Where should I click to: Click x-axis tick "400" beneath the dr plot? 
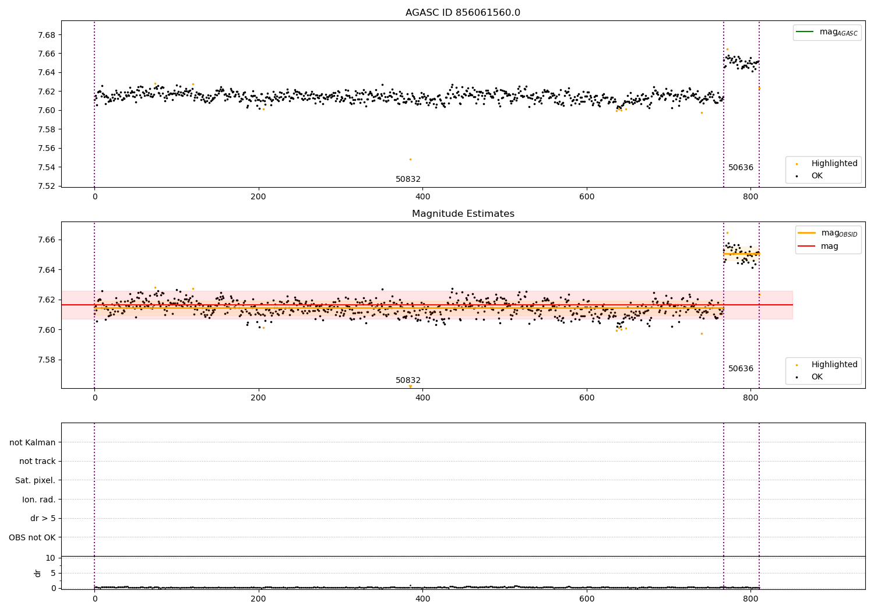[422, 599]
